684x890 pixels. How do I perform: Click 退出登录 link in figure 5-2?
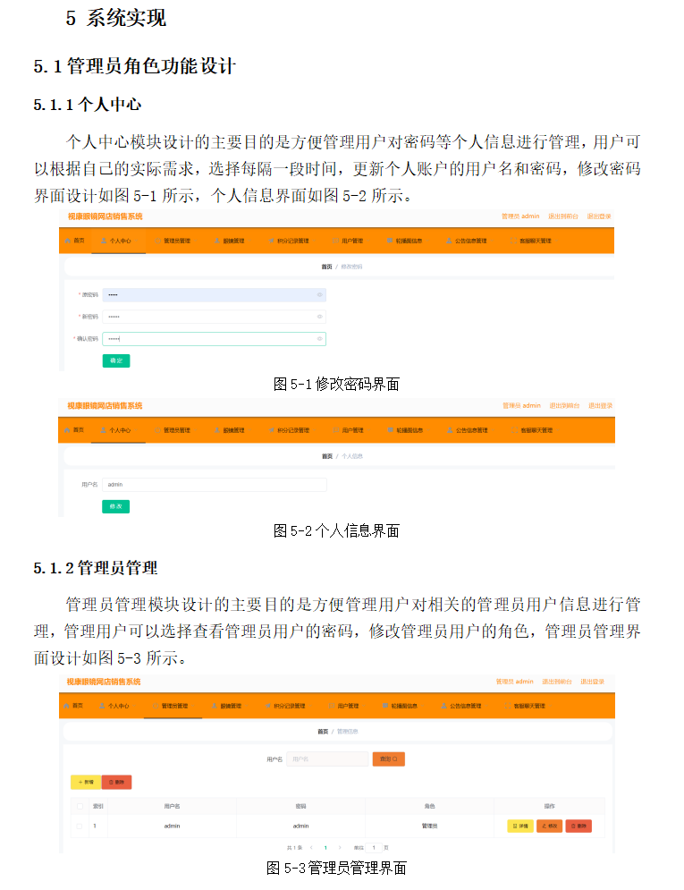[600, 406]
